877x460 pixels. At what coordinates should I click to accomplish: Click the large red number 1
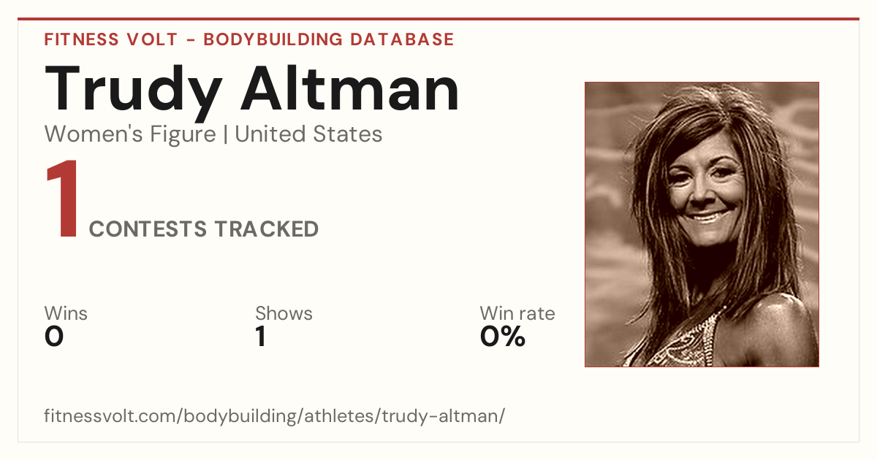[62, 200]
